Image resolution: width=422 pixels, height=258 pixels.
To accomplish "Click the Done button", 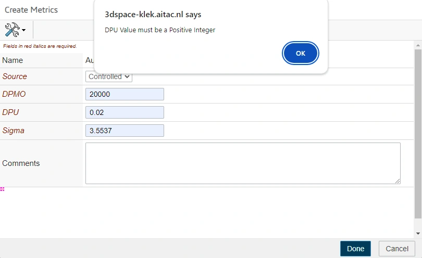I will click(355, 249).
